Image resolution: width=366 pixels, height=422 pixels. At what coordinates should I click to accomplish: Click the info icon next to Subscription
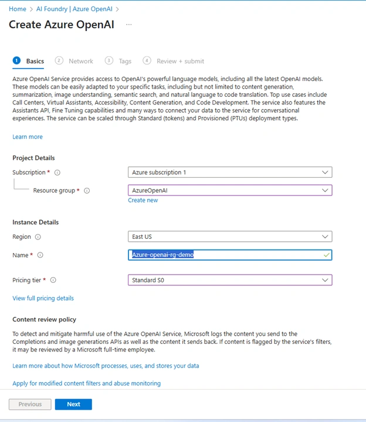pos(57,173)
